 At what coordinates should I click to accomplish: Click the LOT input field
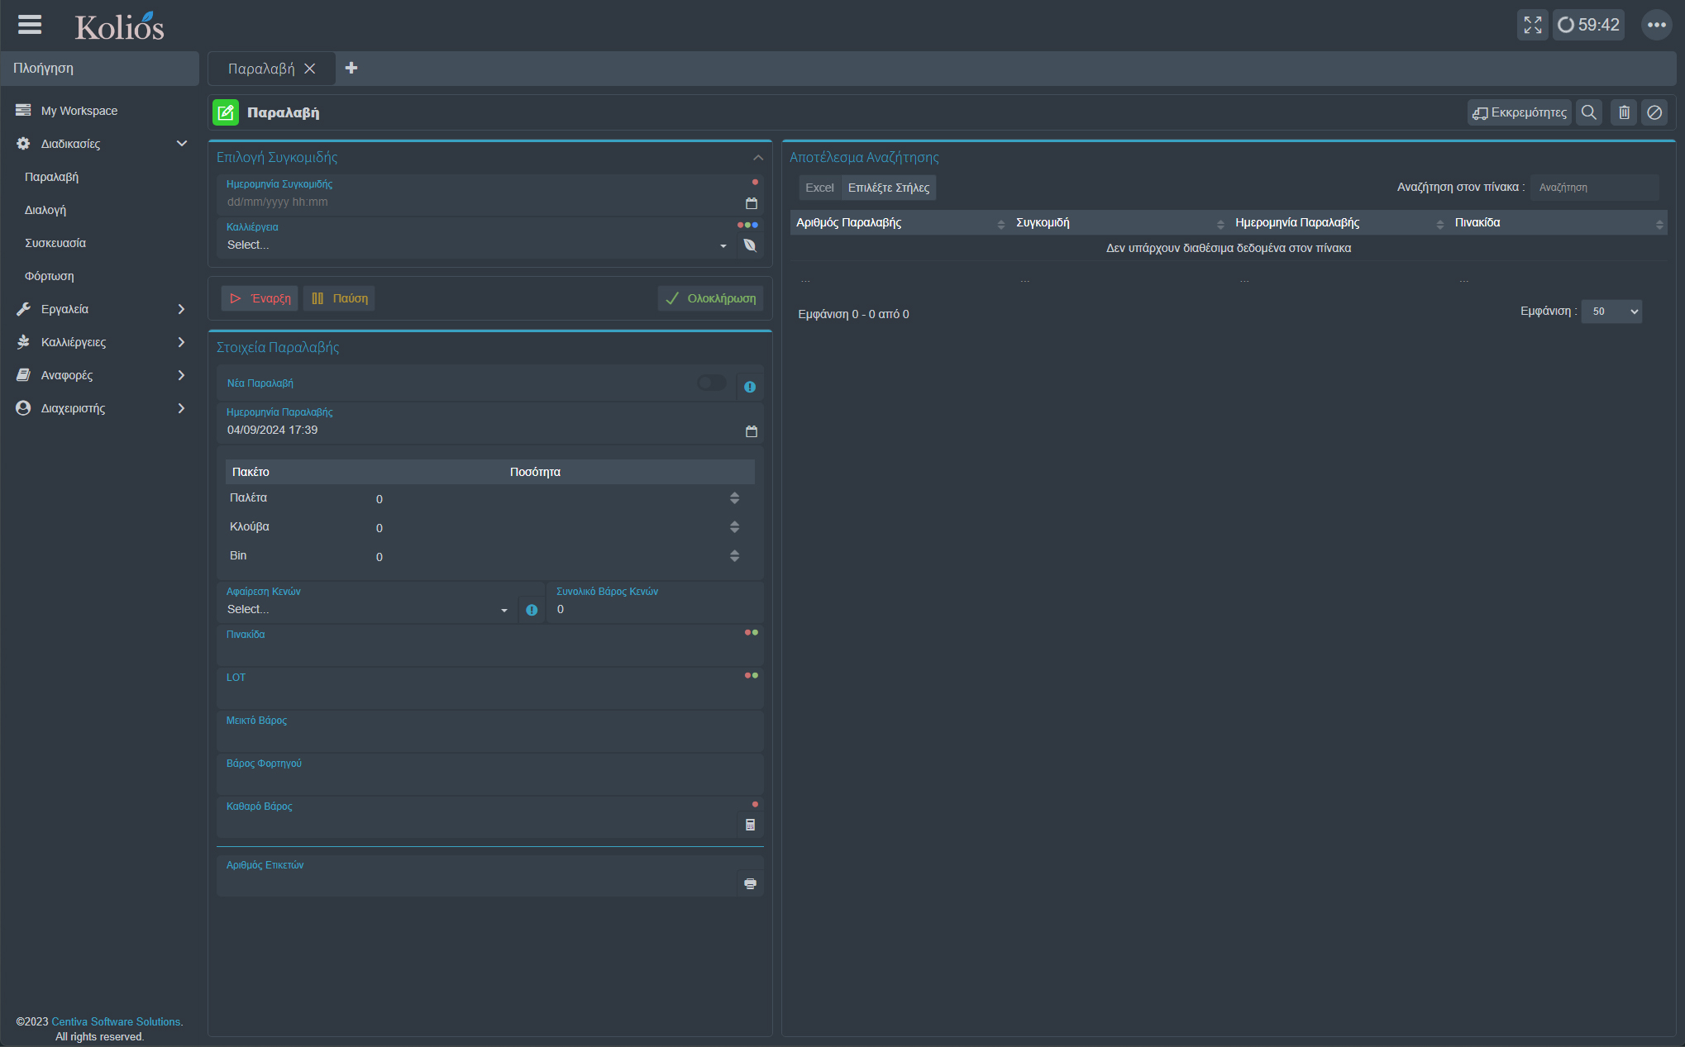489,688
